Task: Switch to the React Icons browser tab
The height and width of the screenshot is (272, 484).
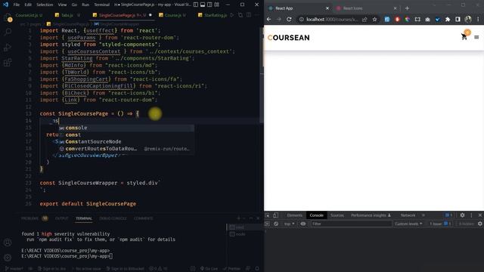Action: (x=353, y=8)
